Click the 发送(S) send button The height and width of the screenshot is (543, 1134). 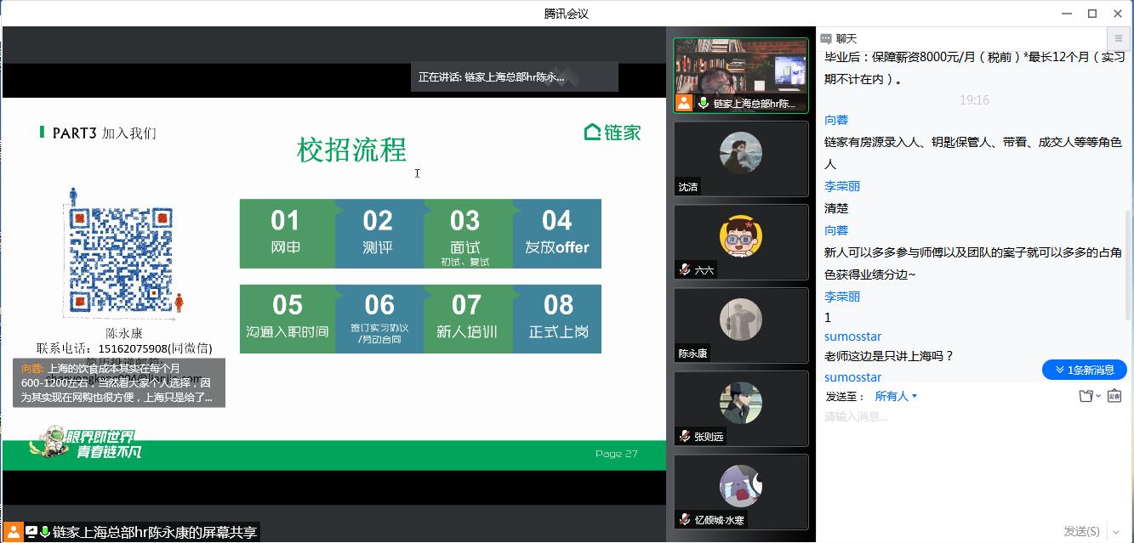(x=1081, y=531)
